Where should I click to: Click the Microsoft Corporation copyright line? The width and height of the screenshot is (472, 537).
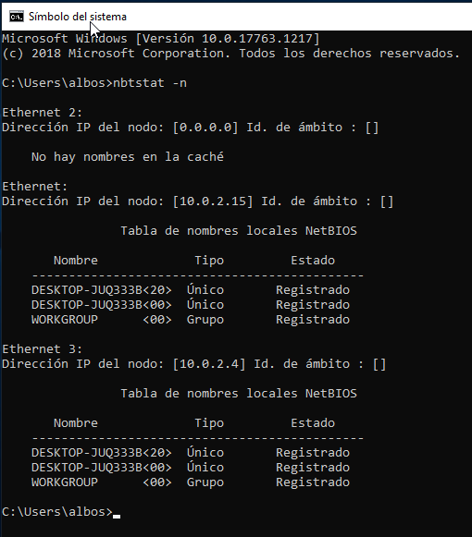(230, 54)
